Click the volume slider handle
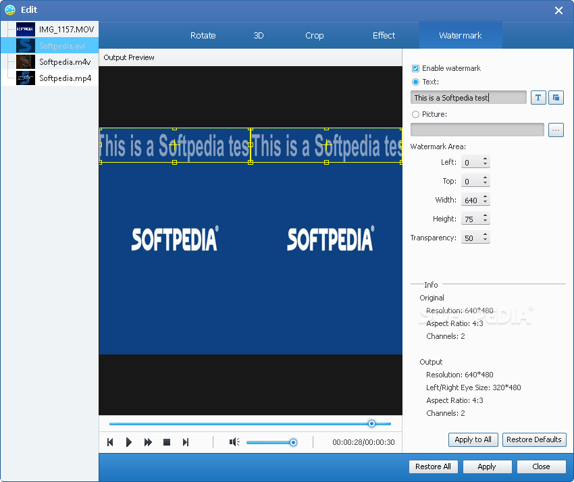Viewport: 574px width, 482px height. coord(293,442)
